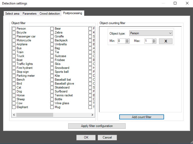The height and width of the screenshot is (144, 193).
Task: Decrease the Min value with down arrow
Action: (127, 42)
